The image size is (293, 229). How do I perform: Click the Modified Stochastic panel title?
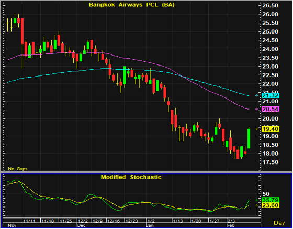point(131,177)
